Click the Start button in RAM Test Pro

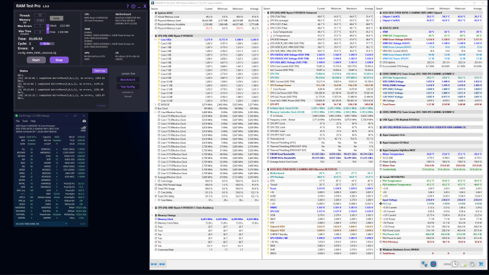point(36,60)
